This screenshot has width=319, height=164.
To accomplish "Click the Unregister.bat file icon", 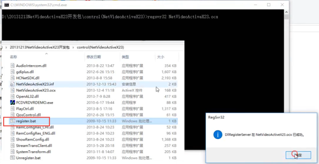I will [x=12, y=158].
